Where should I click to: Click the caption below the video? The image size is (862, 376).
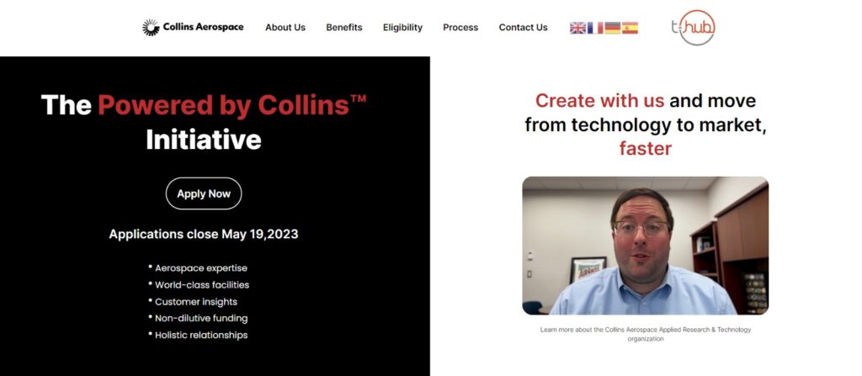click(645, 334)
